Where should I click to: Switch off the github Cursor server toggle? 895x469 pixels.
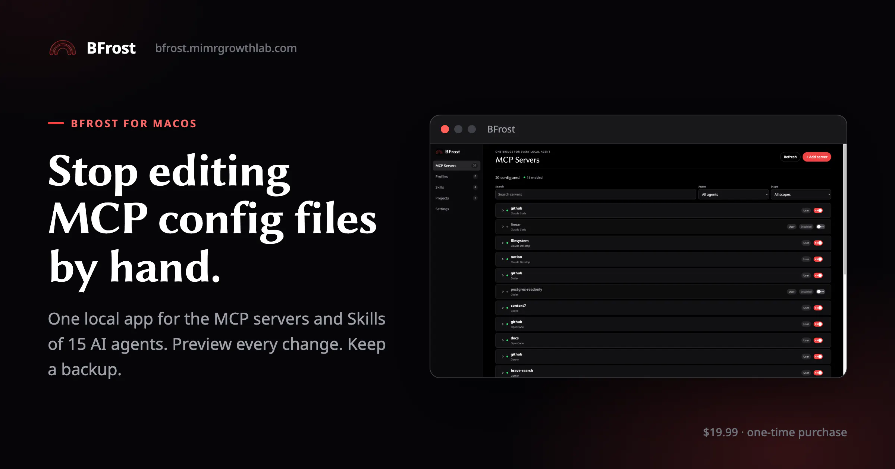click(x=818, y=357)
